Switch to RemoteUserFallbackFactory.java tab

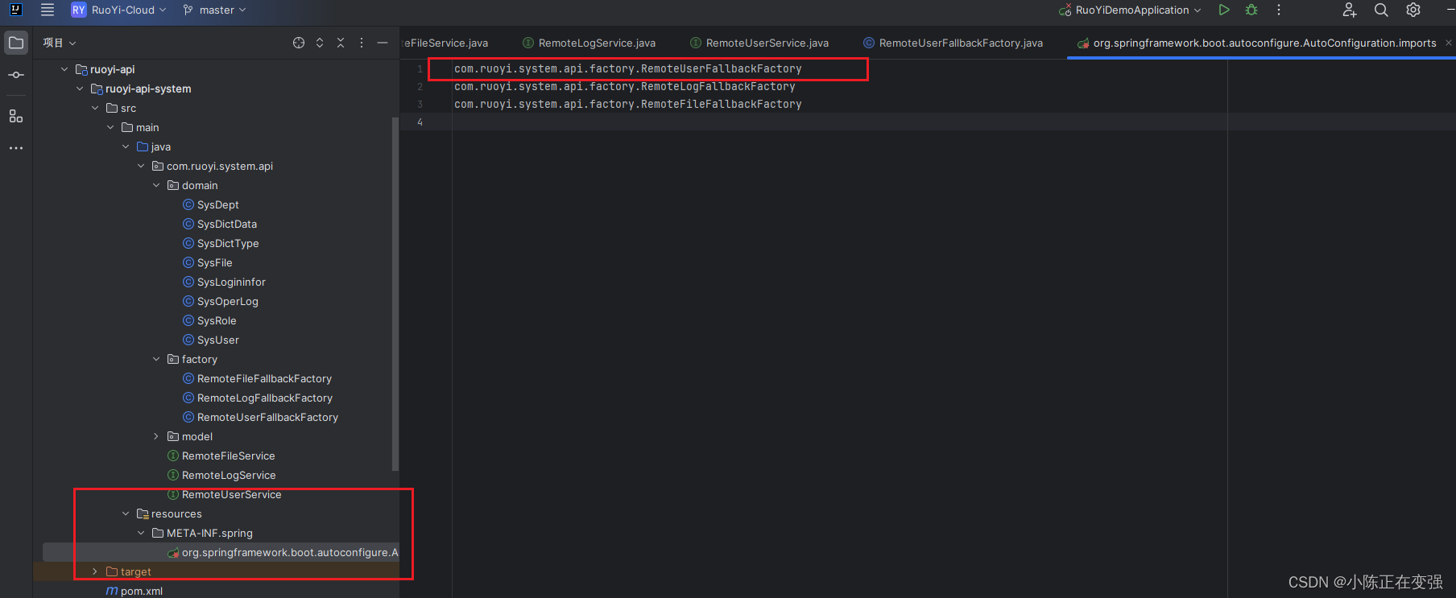pyautogui.click(x=953, y=43)
